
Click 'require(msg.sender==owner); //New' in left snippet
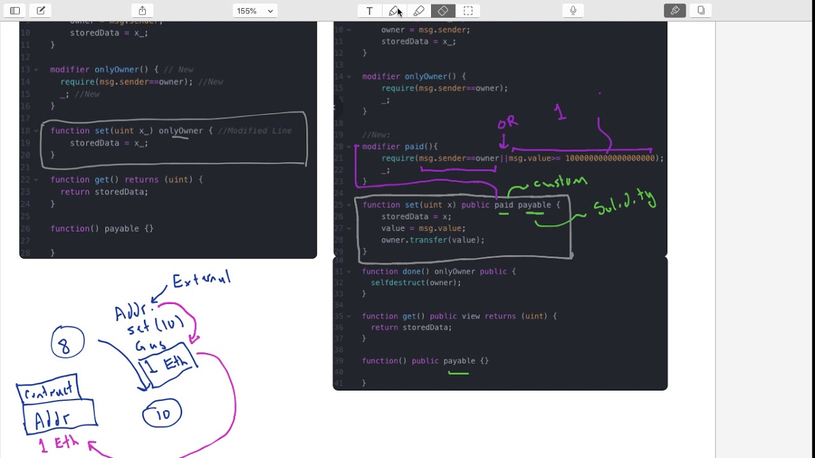coord(141,81)
